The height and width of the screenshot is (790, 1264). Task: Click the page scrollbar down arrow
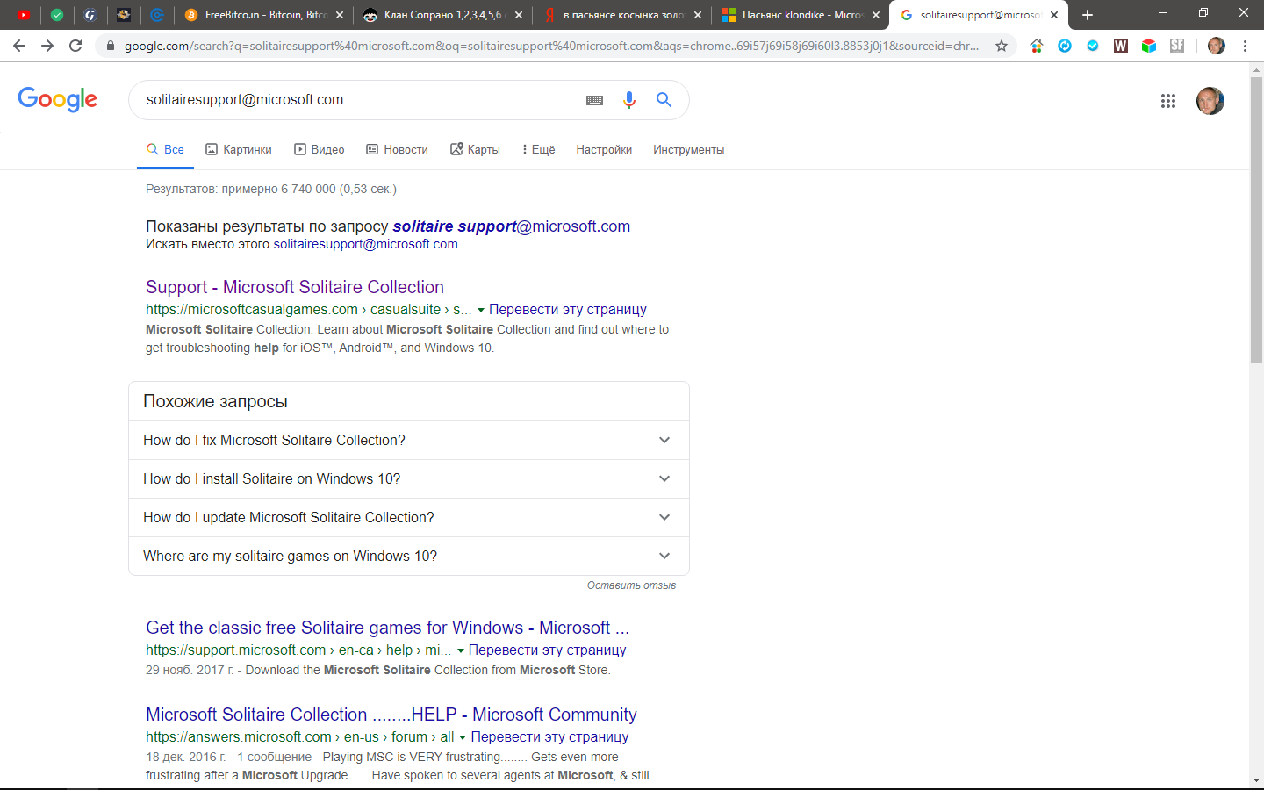click(x=1256, y=779)
